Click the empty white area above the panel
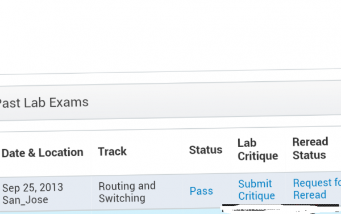This screenshot has height=214, width=341. coord(170,35)
